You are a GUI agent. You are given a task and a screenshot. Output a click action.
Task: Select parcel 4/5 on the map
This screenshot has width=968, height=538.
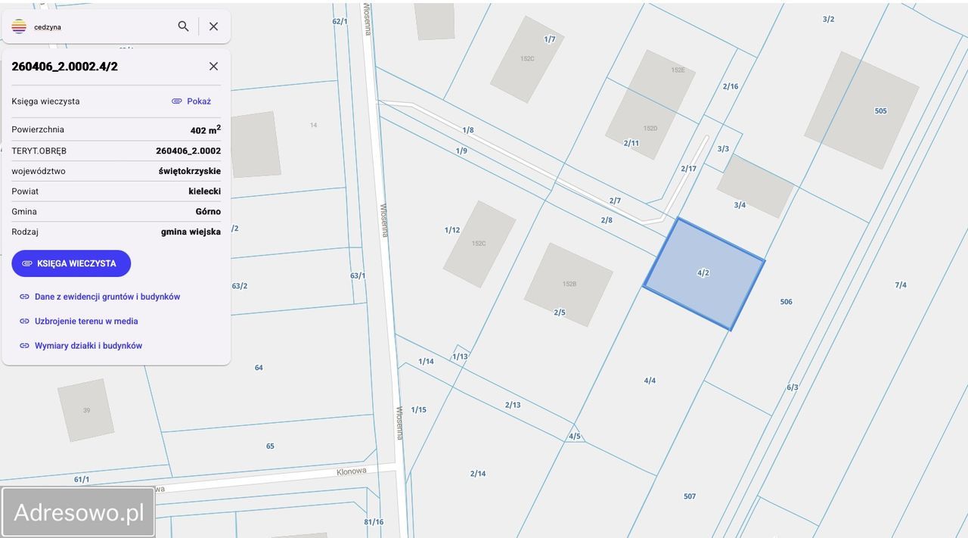[576, 436]
